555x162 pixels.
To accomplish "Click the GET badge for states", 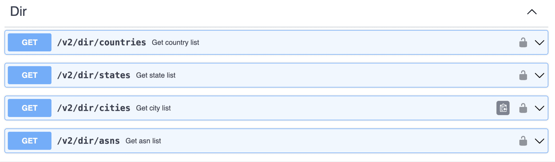I will [x=30, y=75].
